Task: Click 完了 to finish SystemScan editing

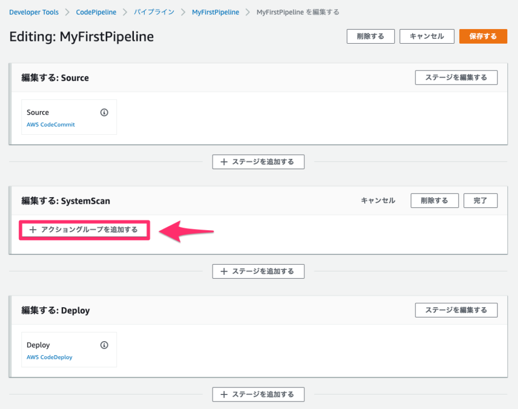Action: [x=480, y=200]
